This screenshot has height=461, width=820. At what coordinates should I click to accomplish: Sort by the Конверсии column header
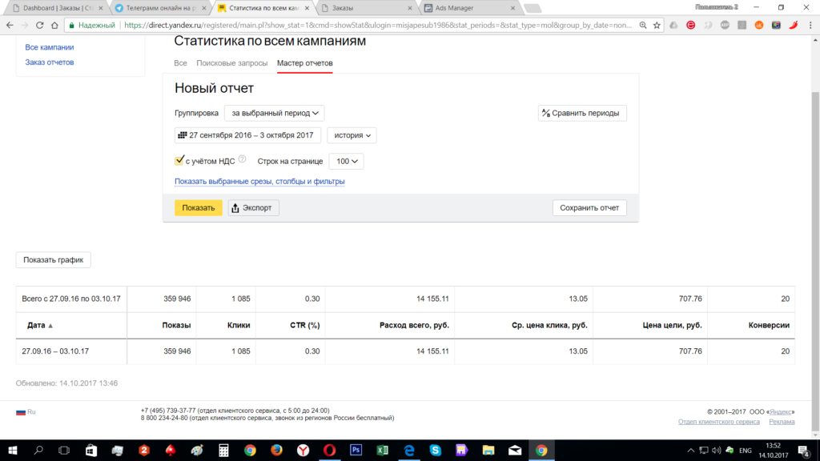(x=769, y=325)
